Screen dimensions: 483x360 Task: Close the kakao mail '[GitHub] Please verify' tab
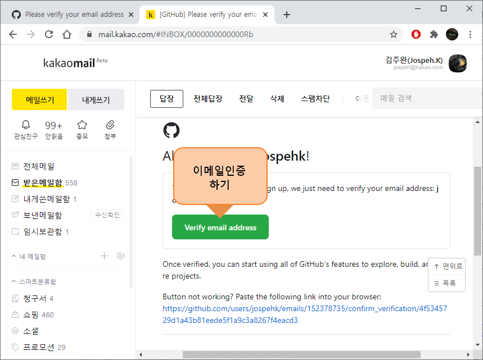265,15
